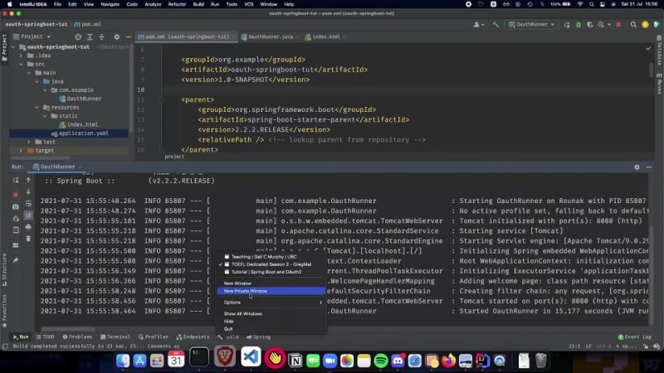Open the Terminal tool window
This screenshot has width=664, height=373.
[115, 337]
